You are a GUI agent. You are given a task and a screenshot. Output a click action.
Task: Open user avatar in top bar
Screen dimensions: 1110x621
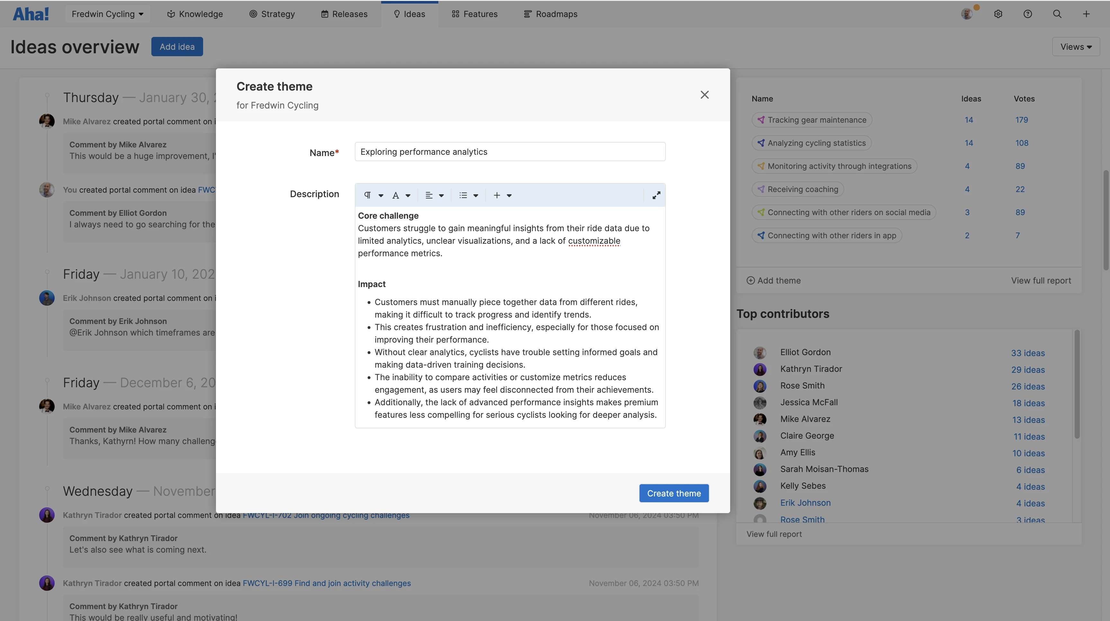(x=967, y=14)
